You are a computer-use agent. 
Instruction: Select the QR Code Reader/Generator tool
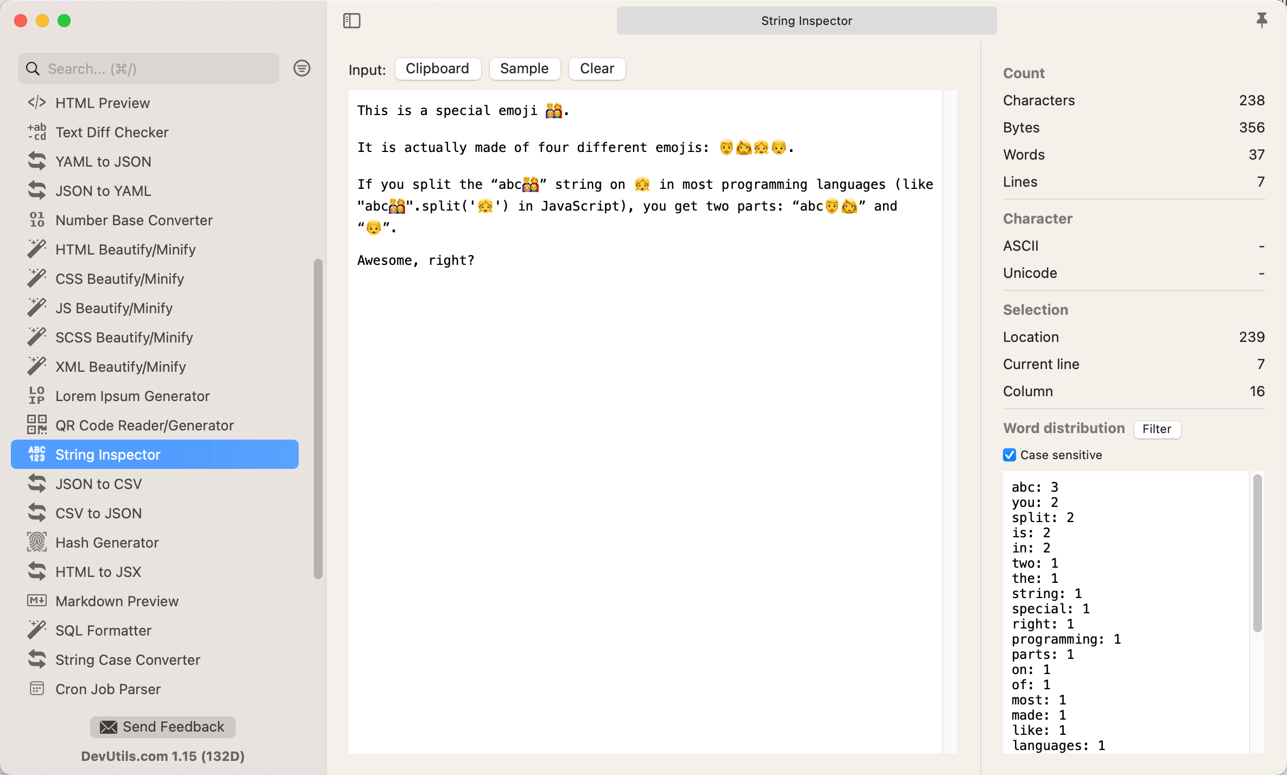click(144, 425)
